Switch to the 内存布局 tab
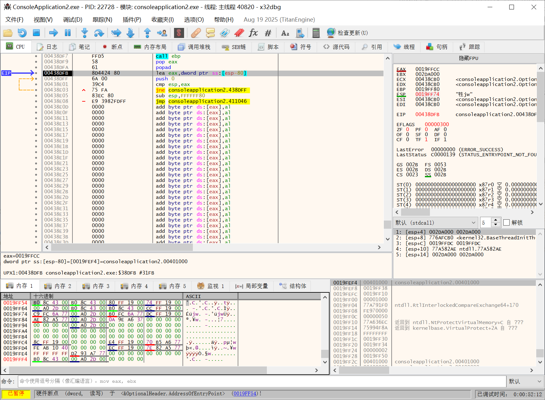Image resolution: width=545 pixels, height=400 pixels. pyautogui.click(x=150, y=47)
